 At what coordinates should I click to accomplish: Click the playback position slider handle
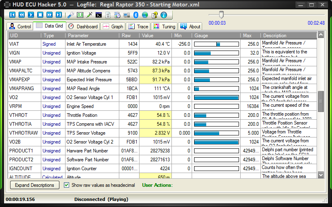click(x=221, y=15)
